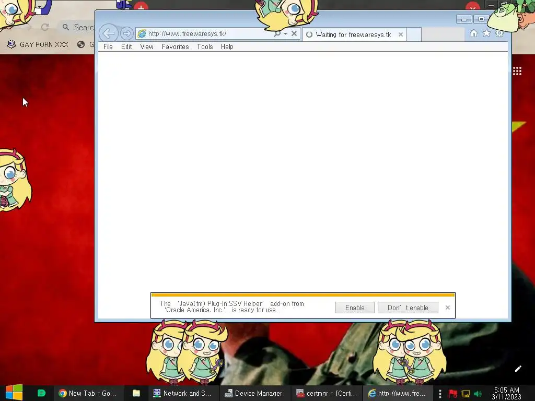Dismiss the add-on notification bar

point(448,308)
